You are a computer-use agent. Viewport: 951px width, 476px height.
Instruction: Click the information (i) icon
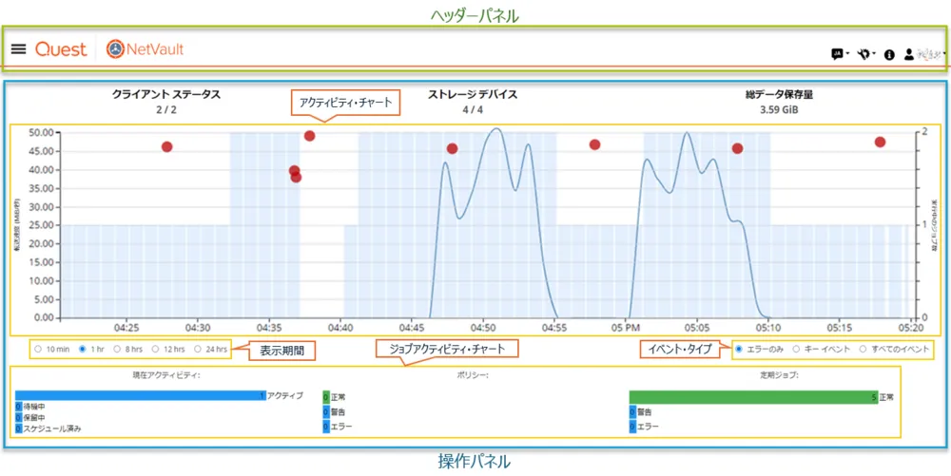point(890,54)
